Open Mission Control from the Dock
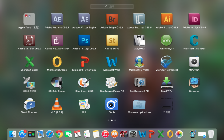 (x=31, y=134)
